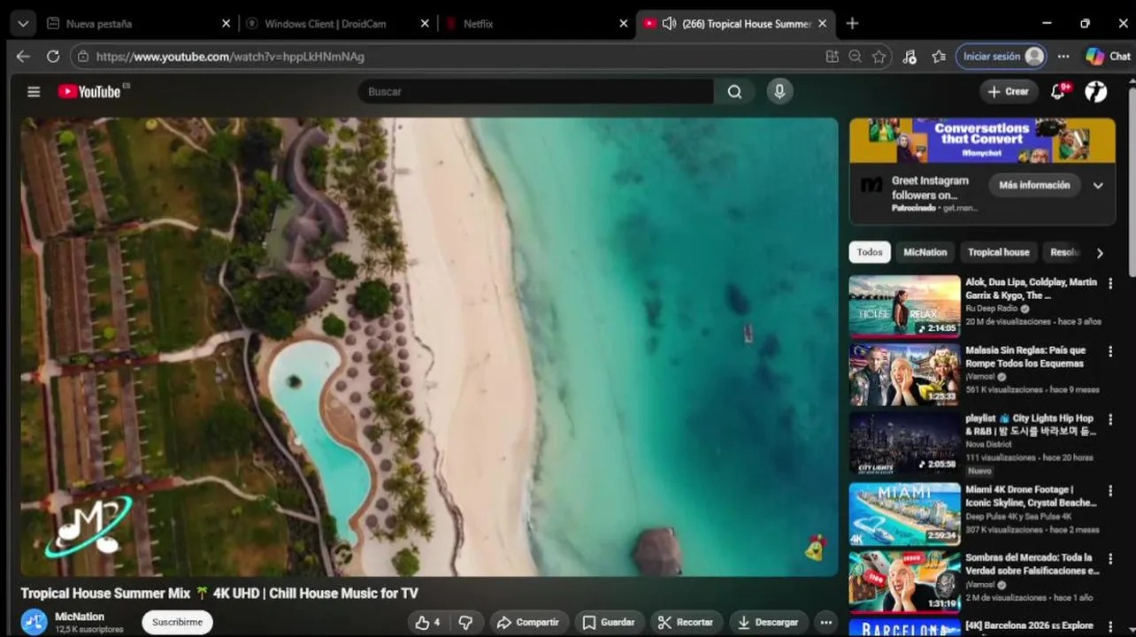Image resolution: width=1136 pixels, height=637 pixels.
Task: Open new tab with plus button
Action: [x=852, y=24]
